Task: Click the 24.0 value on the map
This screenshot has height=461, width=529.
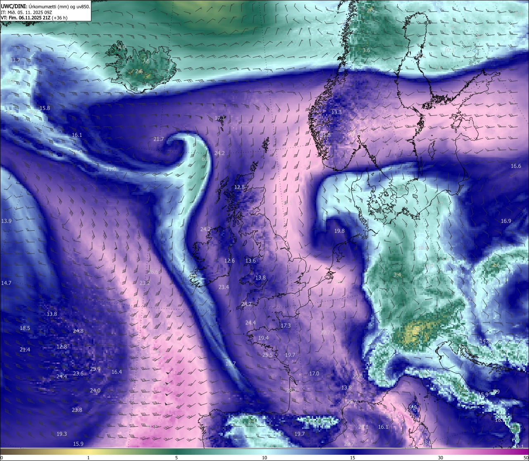Action: coord(95,390)
